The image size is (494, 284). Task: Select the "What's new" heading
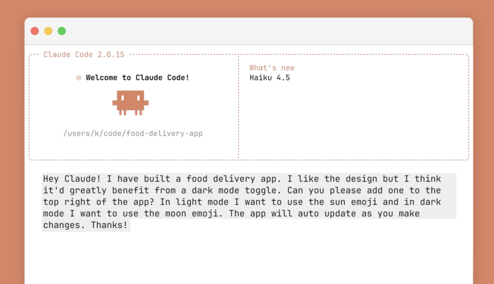coord(272,68)
